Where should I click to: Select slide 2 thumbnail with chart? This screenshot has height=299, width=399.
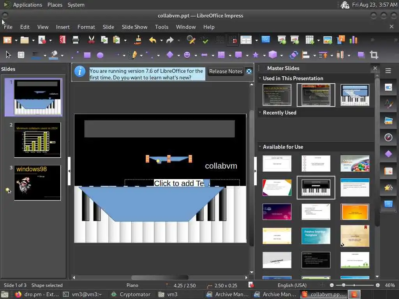tap(37, 140)
